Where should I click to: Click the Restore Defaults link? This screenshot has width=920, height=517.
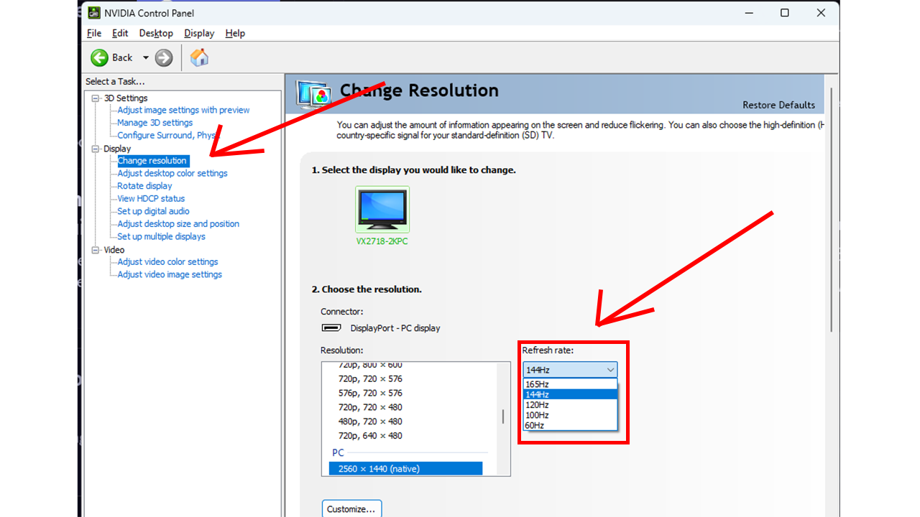pos(778,105)
